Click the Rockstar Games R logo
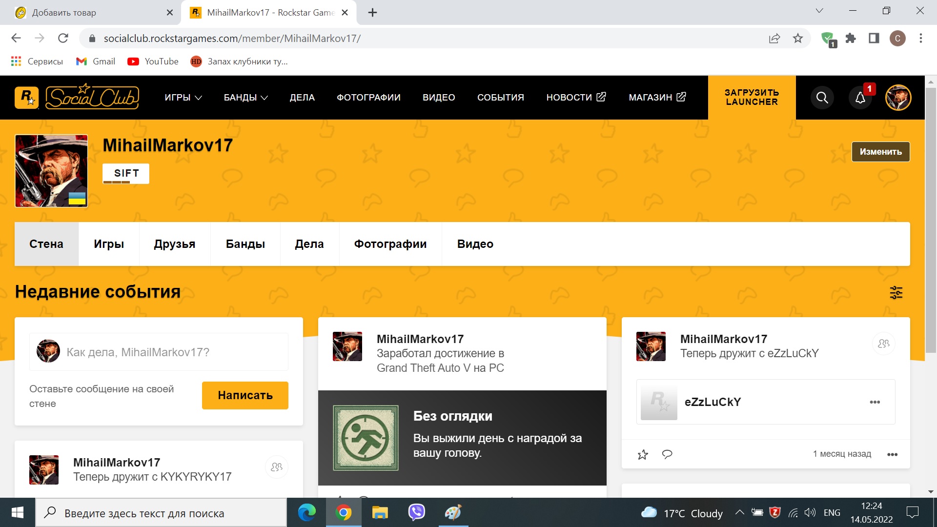 coord(27,97)
